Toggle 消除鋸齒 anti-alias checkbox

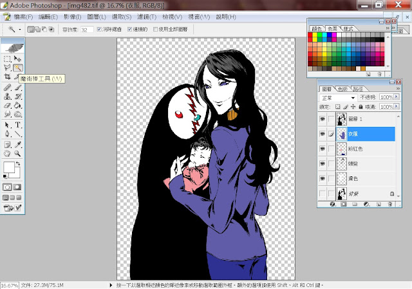coord(99,29)
